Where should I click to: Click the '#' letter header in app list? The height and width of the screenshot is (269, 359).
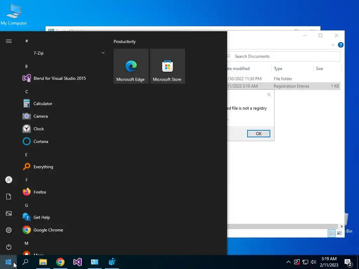click(x=27, y=41)
